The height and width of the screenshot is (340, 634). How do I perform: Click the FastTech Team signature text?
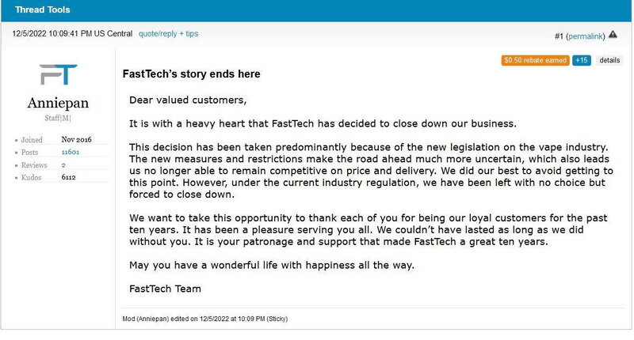pyautogui.click(x=165, y=289)
